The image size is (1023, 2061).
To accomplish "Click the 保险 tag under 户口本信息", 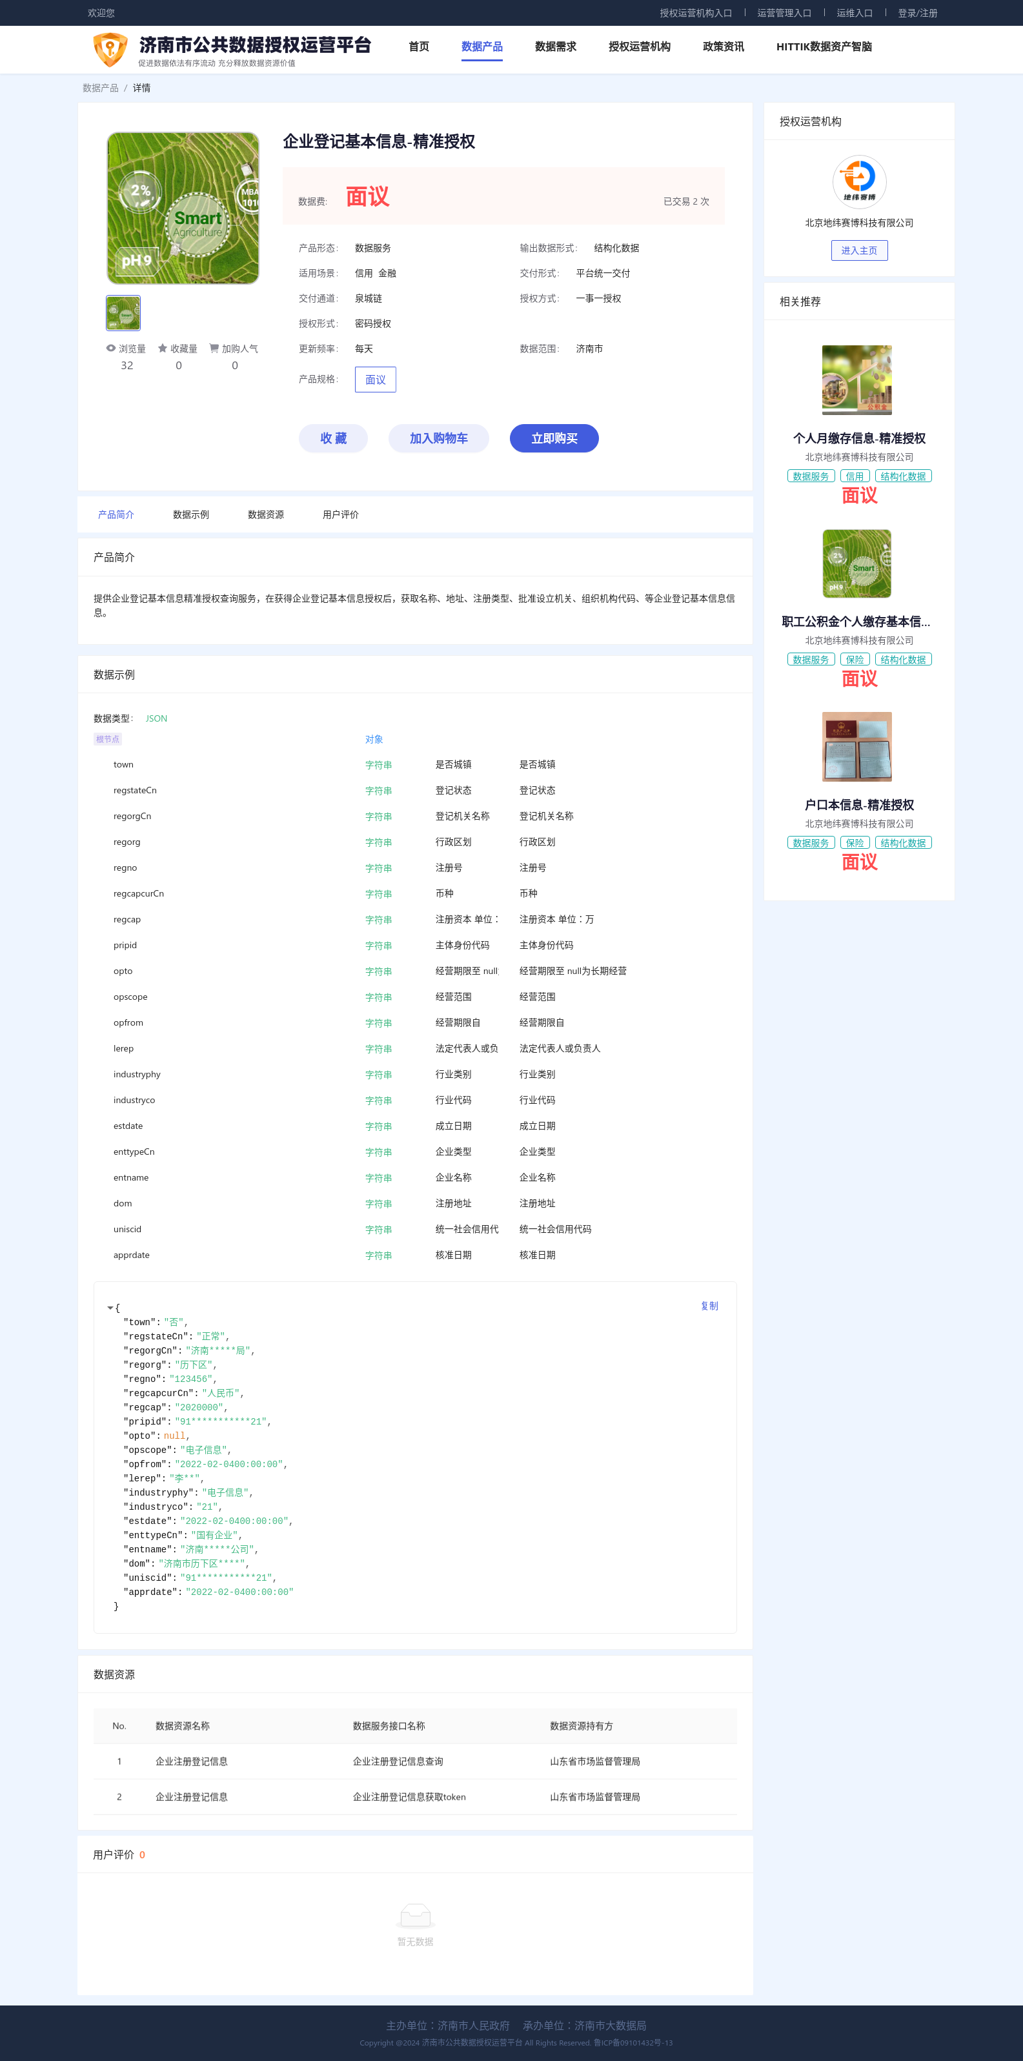I will click(x=855, y=842).
